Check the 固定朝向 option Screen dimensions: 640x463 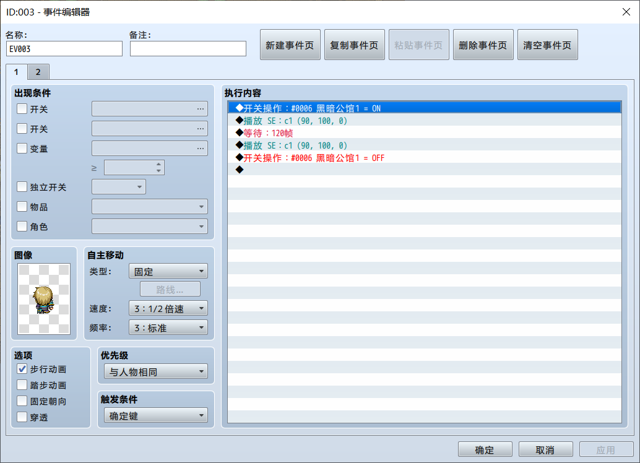[x=22, y=401]
